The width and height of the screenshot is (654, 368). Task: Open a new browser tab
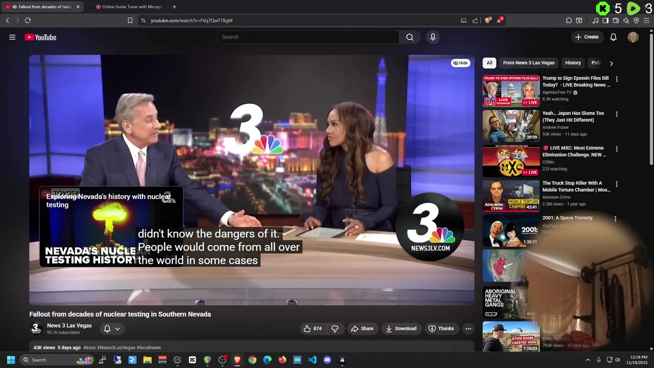174,7
